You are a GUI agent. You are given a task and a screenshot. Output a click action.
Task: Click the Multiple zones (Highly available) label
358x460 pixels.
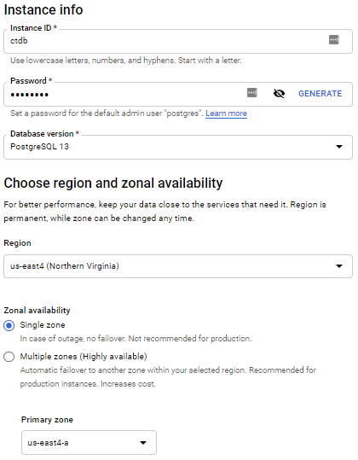84,357
